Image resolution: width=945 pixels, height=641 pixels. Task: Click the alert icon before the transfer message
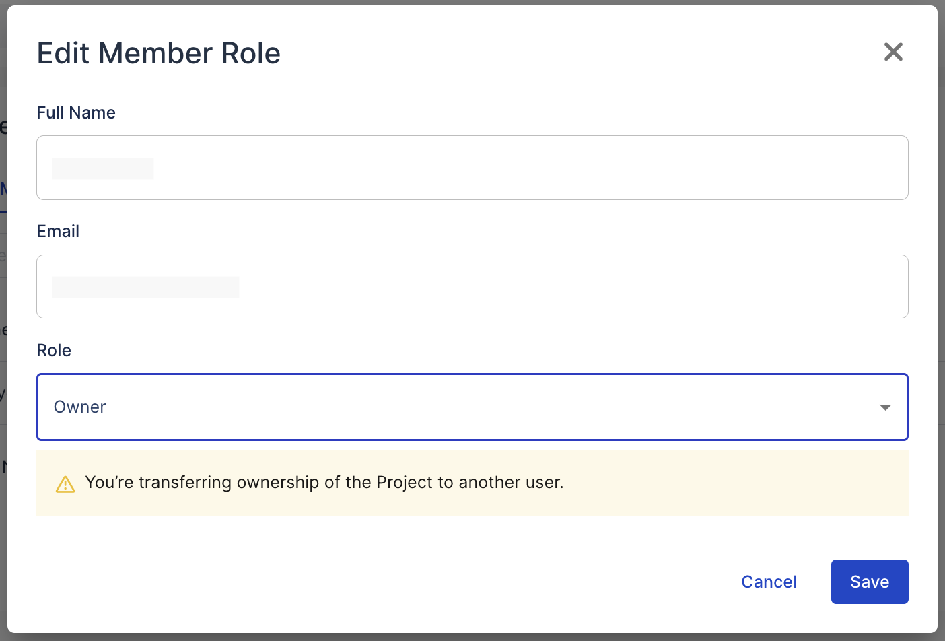pyautogui.click(x=65, y=483)
